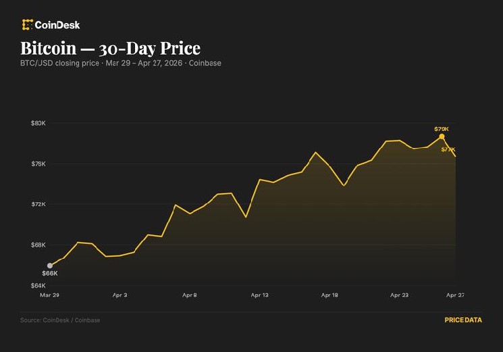This screenshot has width=503, height=352.
Task: Select the Apr 3 date label
Action: [x=120, y=295]
